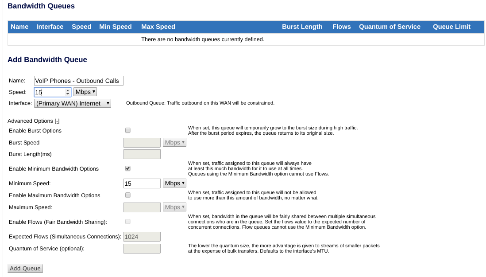Open the Minimum Speed Mbps dropdown
Screen dimensions: 486x277
click(x=174, y=183)
